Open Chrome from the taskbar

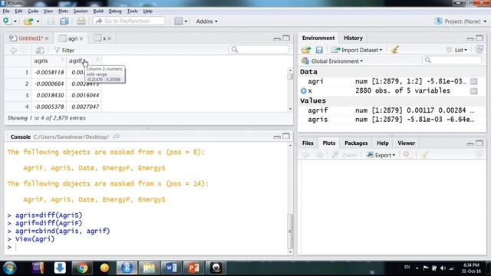pyautogui.click(x=82, y=268)
